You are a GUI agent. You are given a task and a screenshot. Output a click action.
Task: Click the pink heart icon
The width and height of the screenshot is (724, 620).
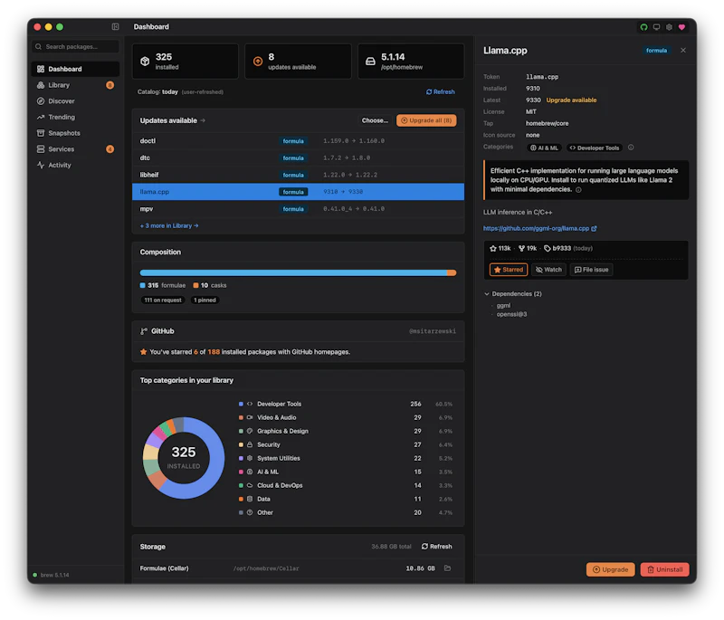(x=681, y=27)
